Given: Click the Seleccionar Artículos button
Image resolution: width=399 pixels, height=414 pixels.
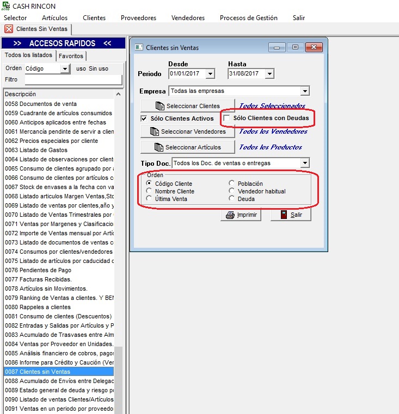Looking at the screenshot, I should tap(188, 147).
